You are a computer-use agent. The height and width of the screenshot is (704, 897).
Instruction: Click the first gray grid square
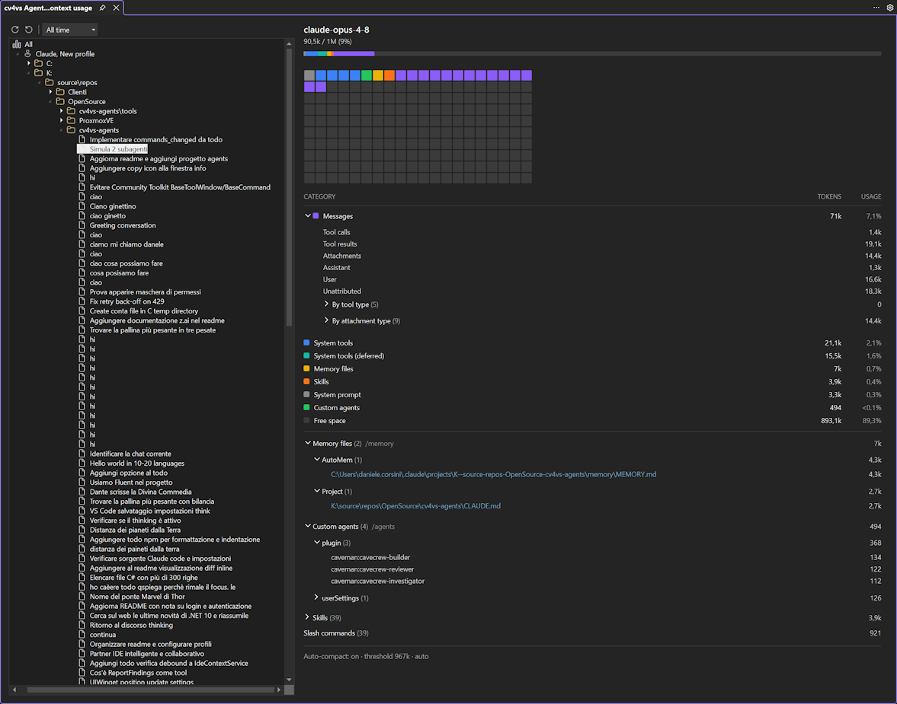[309, 75]
